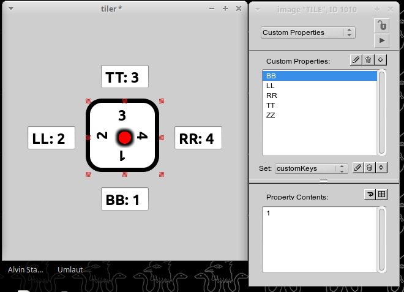Toggle table view for Property Contents
404x292 pixels.
point(381,195)
